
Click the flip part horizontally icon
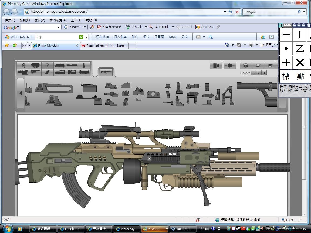click(216, 66)
